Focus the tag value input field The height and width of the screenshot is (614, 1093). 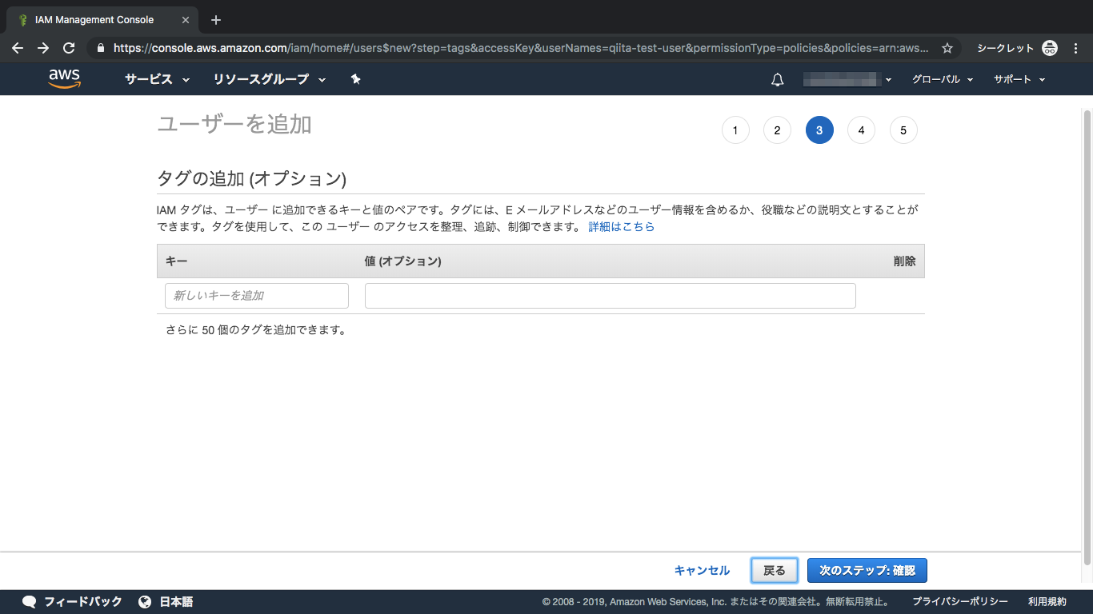pos(611,296)
